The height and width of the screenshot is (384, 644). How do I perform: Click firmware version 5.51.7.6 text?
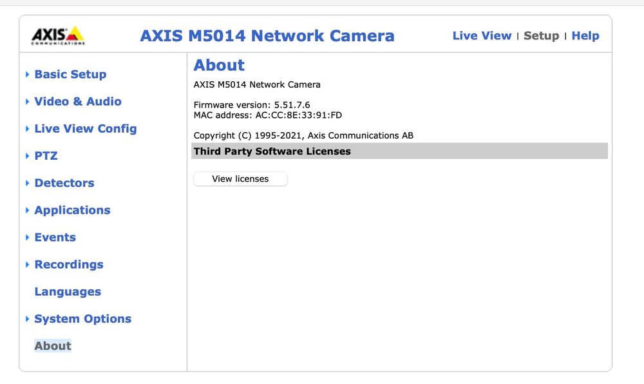click(x=252, y=105)
